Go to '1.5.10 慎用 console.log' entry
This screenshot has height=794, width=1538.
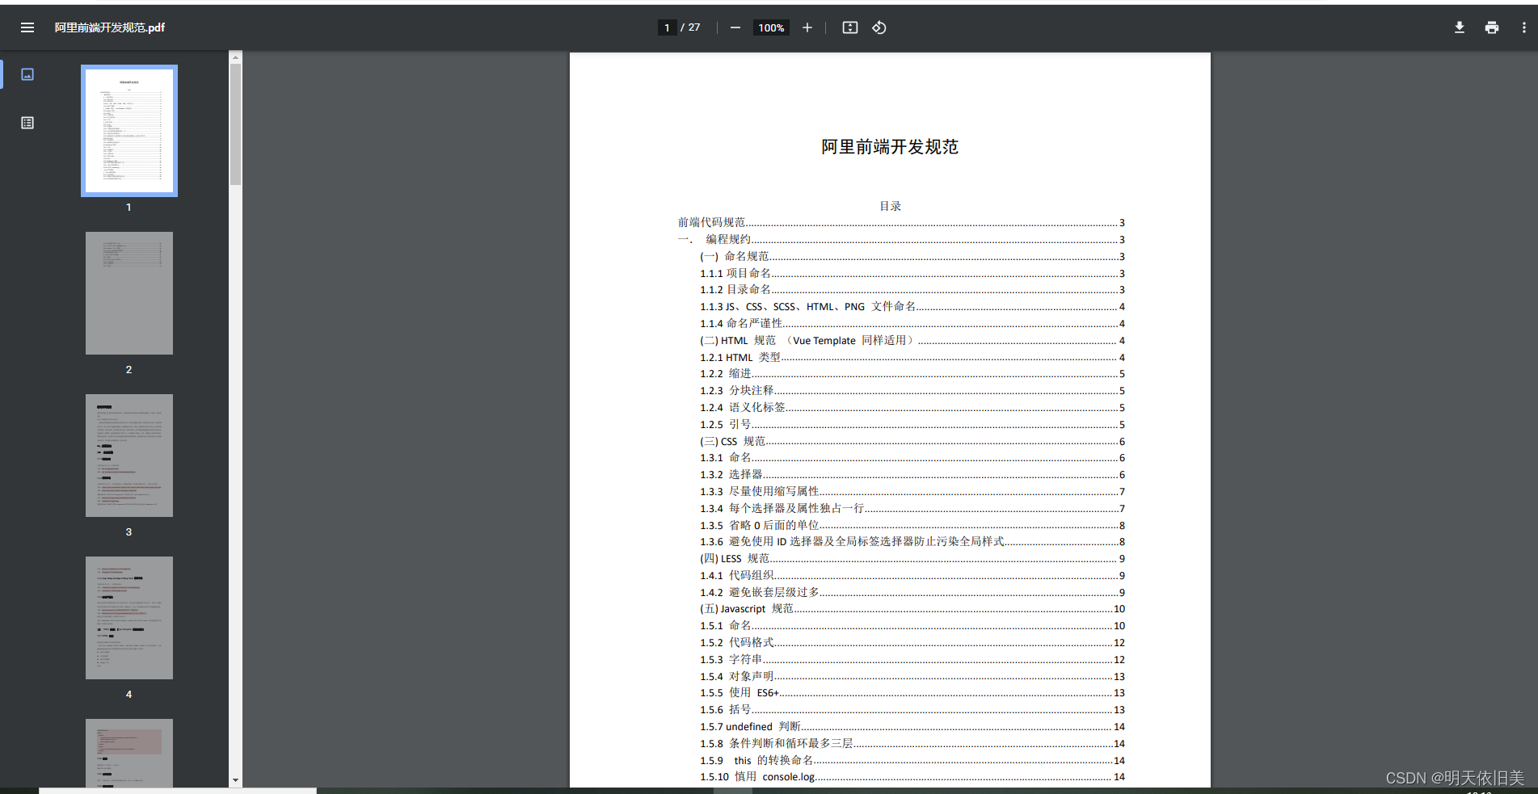point(912,776)
